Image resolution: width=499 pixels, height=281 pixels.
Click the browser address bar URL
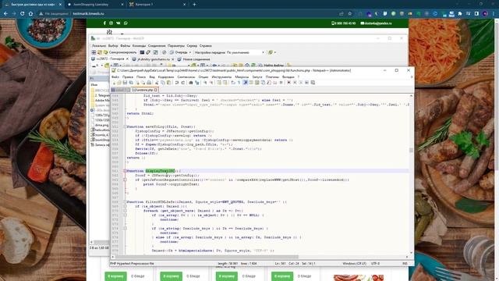coord(88,14)
